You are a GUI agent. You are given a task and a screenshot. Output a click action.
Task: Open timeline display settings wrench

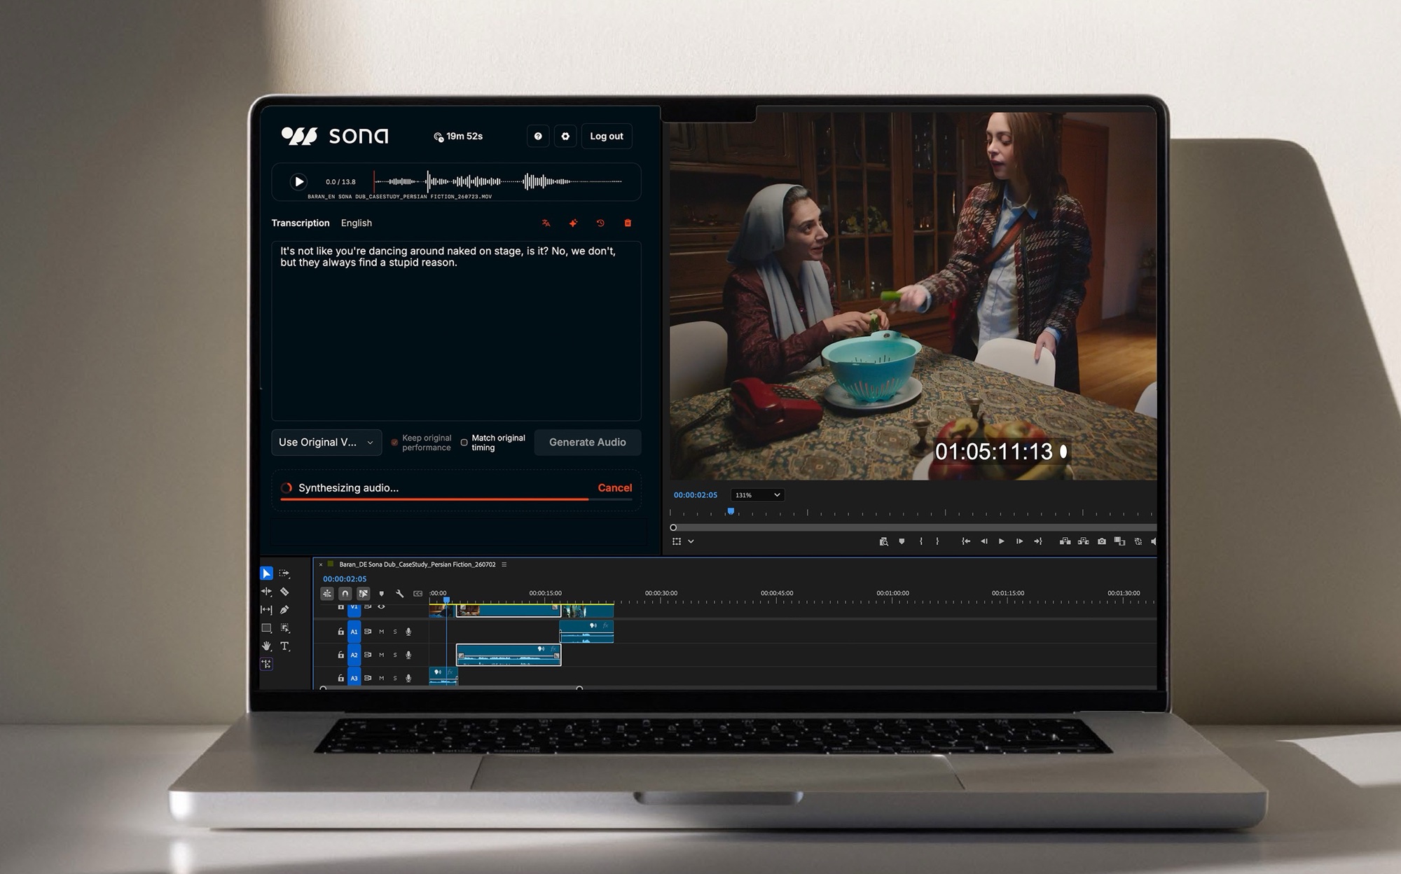(x=399, y=594)
